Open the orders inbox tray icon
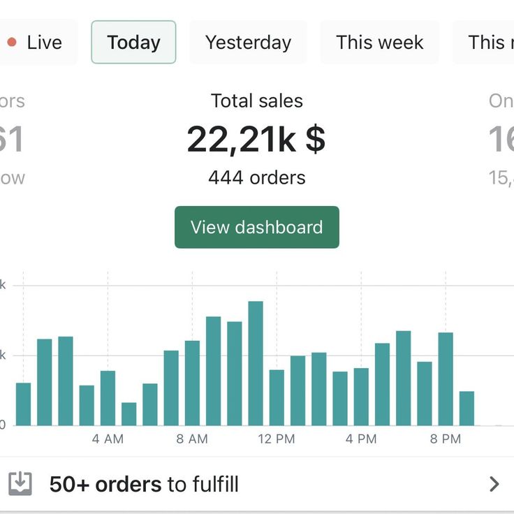Image resolution: width=514 pixels, height=514 pixels. (x=20, y=483)
